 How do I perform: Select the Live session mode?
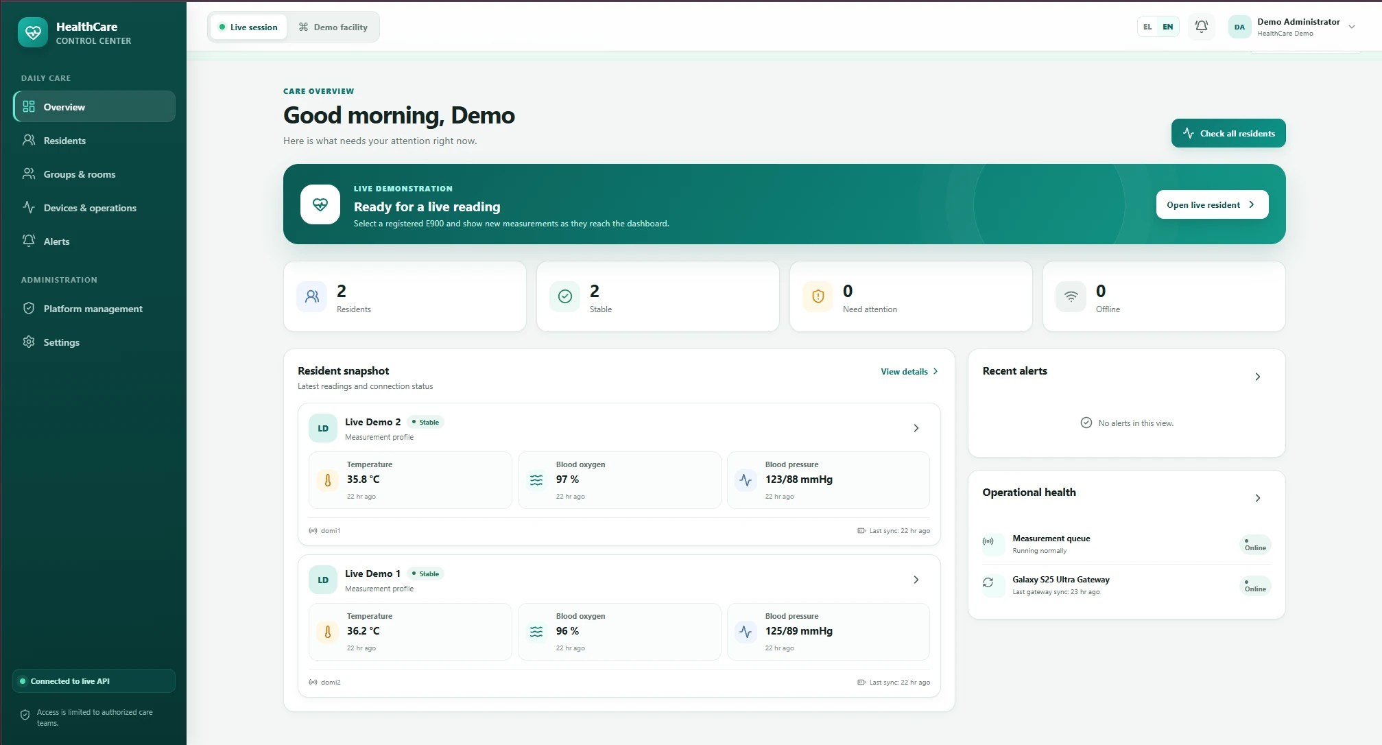[x=248, y=27]
